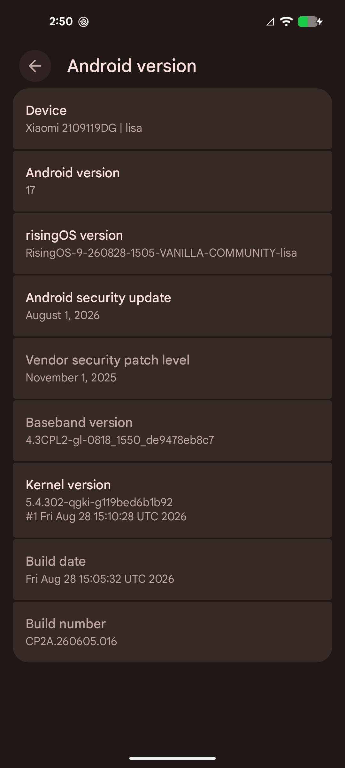Tap the spiral notification icon in status bar
This screenshot has width=345, height=768.
[84, 22]
